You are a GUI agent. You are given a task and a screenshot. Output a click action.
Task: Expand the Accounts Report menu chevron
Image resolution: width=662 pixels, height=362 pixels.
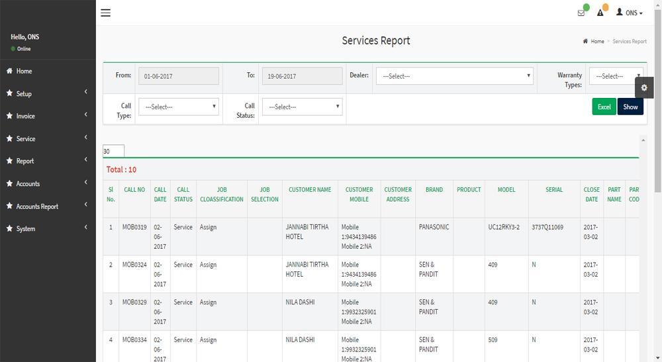pyautogui.click(x=85, y=204)
